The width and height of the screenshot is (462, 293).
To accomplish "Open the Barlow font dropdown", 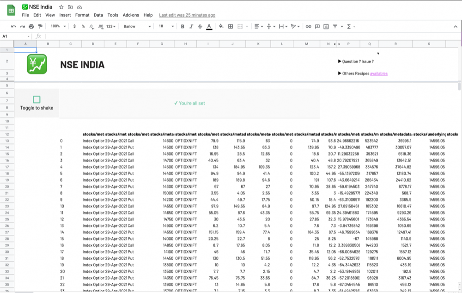I will click(137, 26).
